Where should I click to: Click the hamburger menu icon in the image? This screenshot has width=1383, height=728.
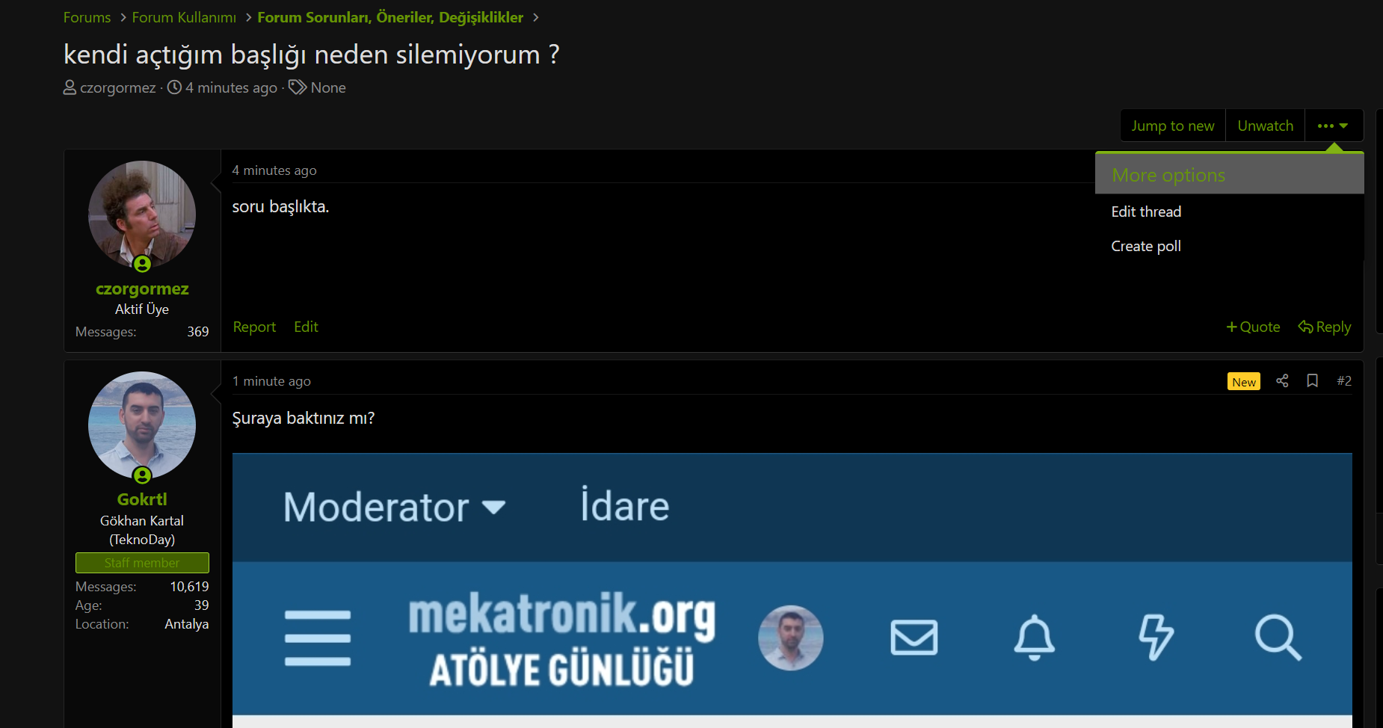(x=318, y=638)
